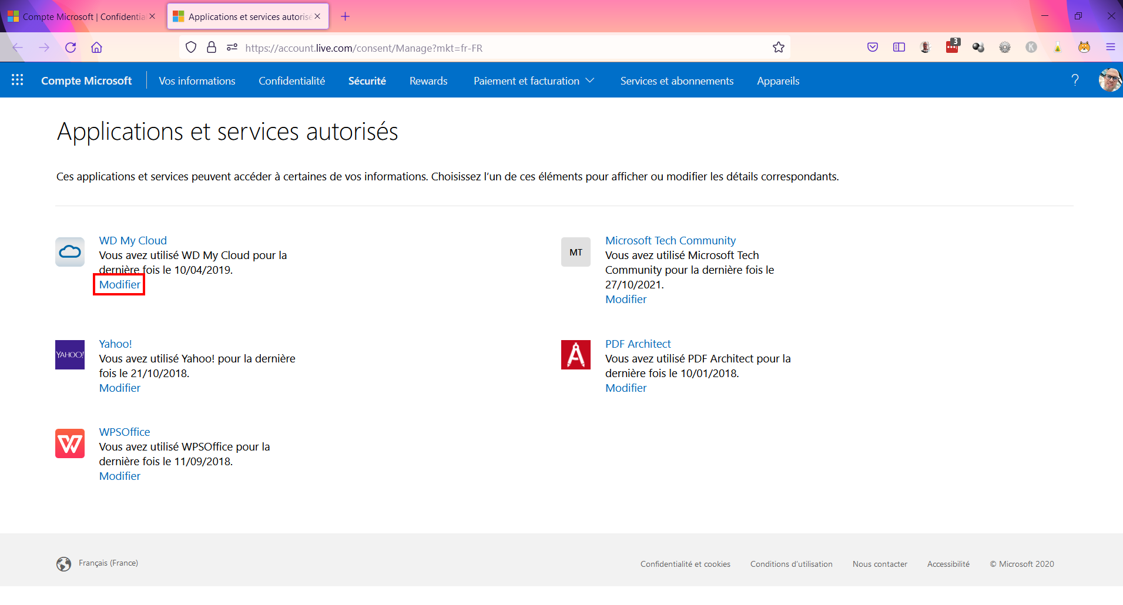1123x605 pixels.
Task: Click the Microsoft Tech Community MT icon
Action: click(x=576, y=252)
